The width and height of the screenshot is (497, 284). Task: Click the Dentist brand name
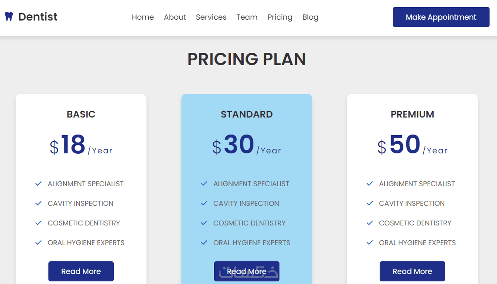tap(38, 17)
